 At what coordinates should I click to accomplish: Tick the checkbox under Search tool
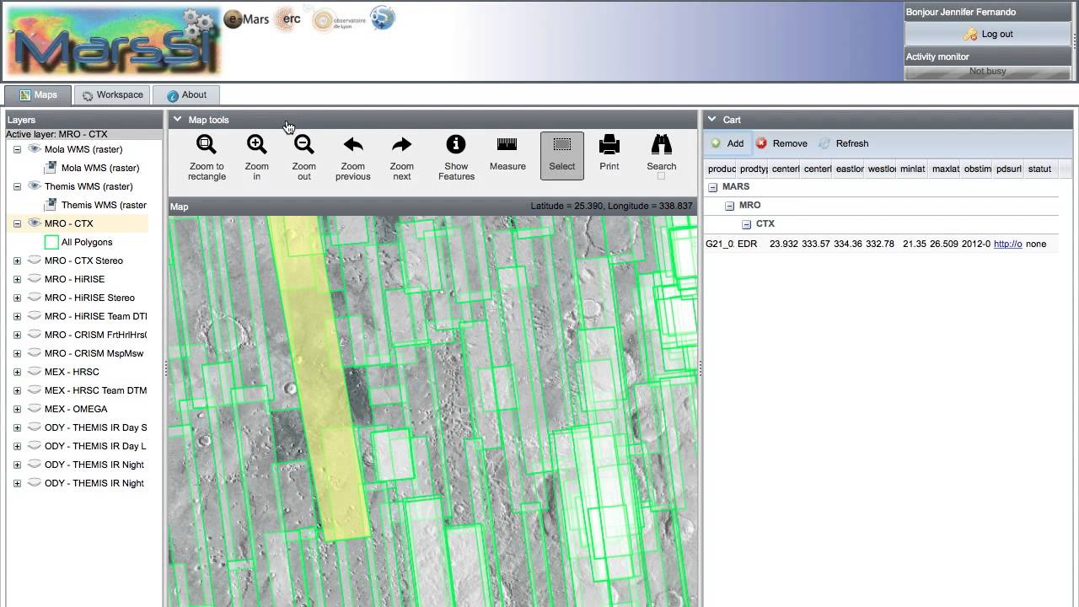[662, 176]
